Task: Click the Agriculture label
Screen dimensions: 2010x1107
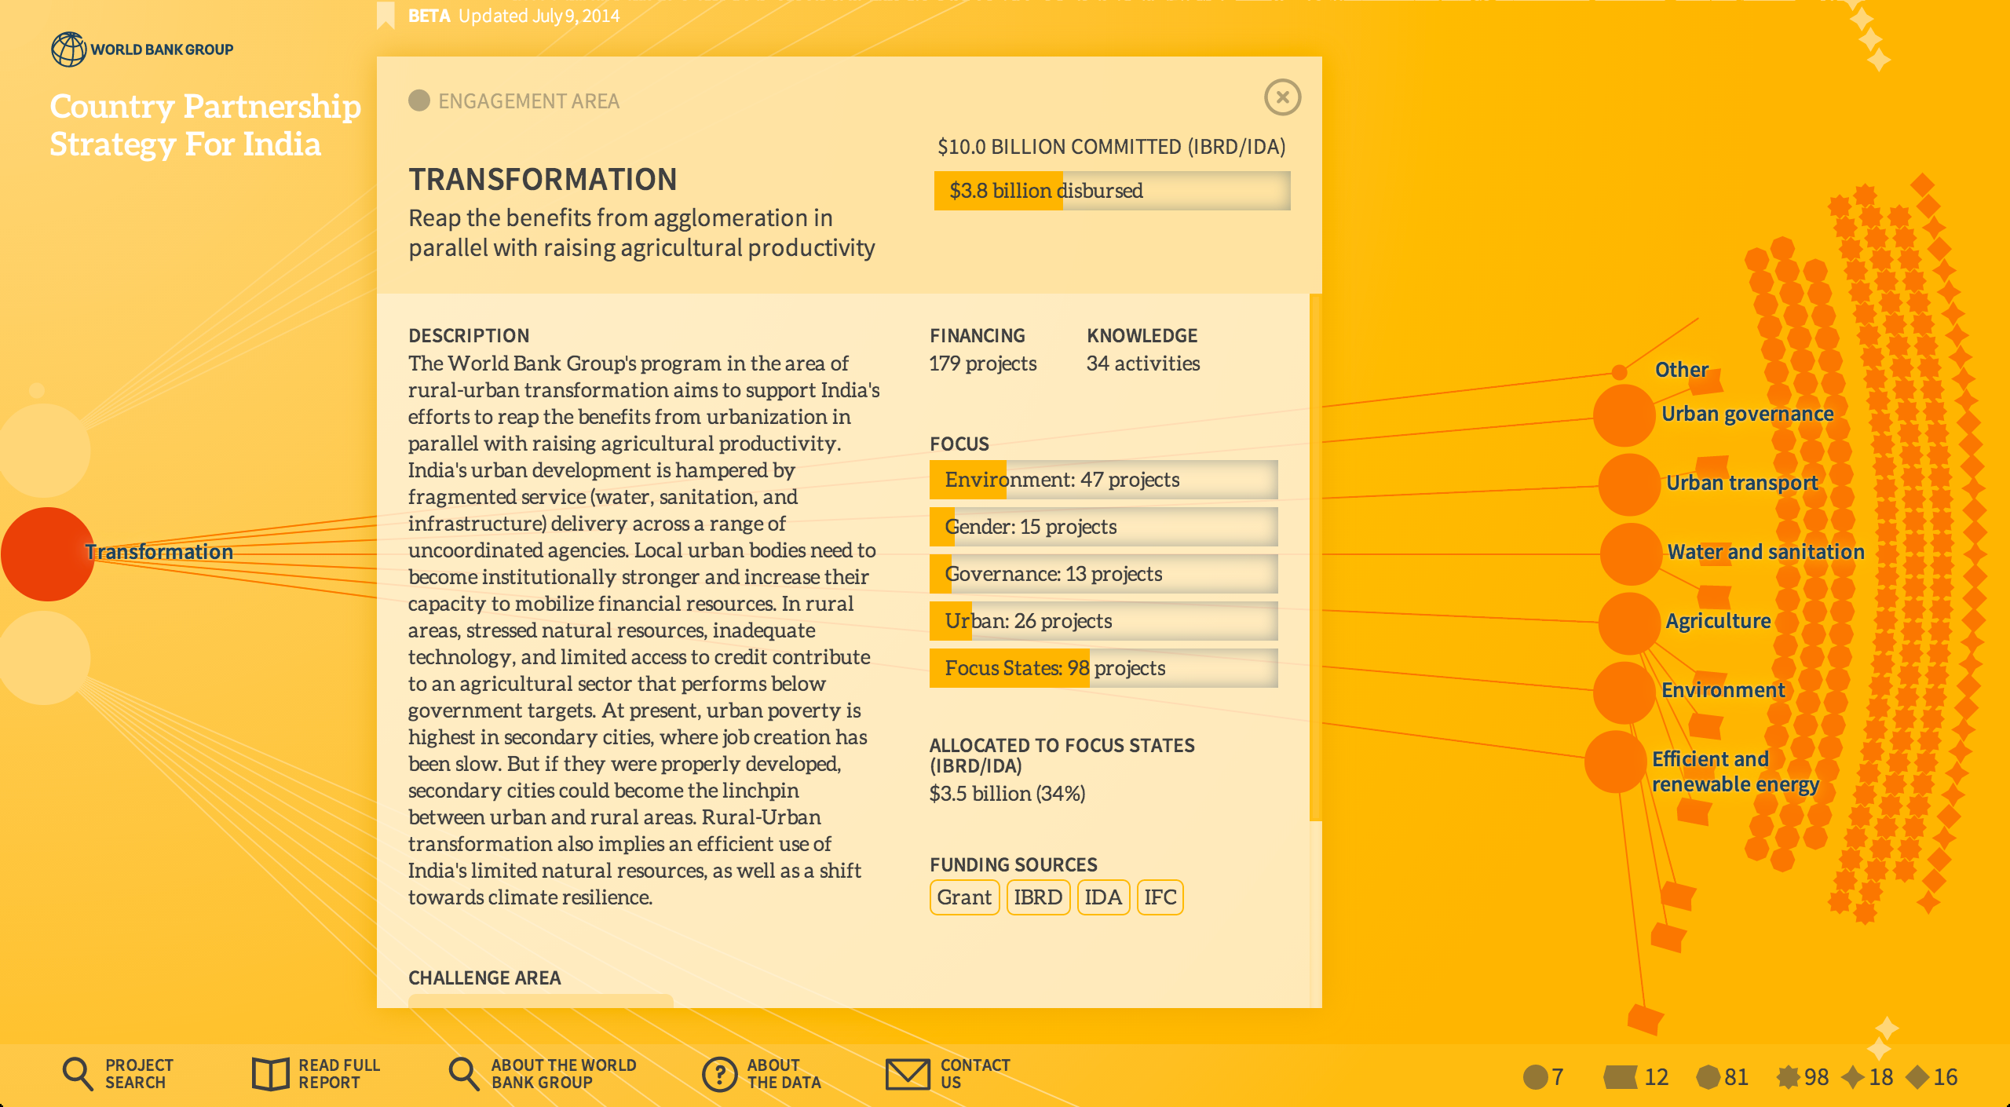Action: click(x=1719, y=622)
